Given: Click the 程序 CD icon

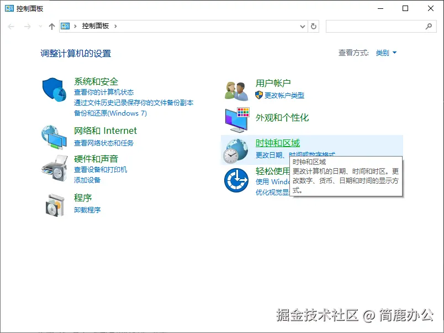Looking at the screenshot, I should click(54, 205).
